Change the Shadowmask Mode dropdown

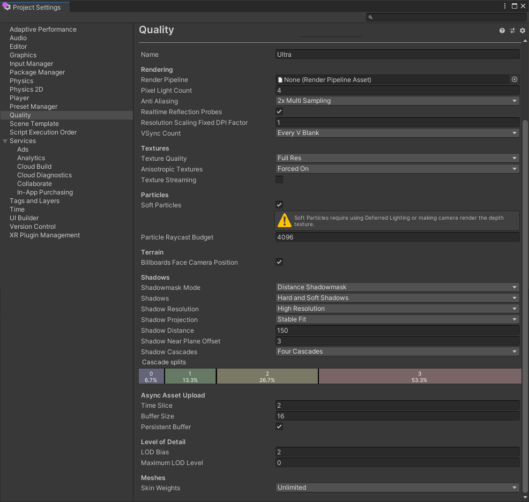click(397, 287)
